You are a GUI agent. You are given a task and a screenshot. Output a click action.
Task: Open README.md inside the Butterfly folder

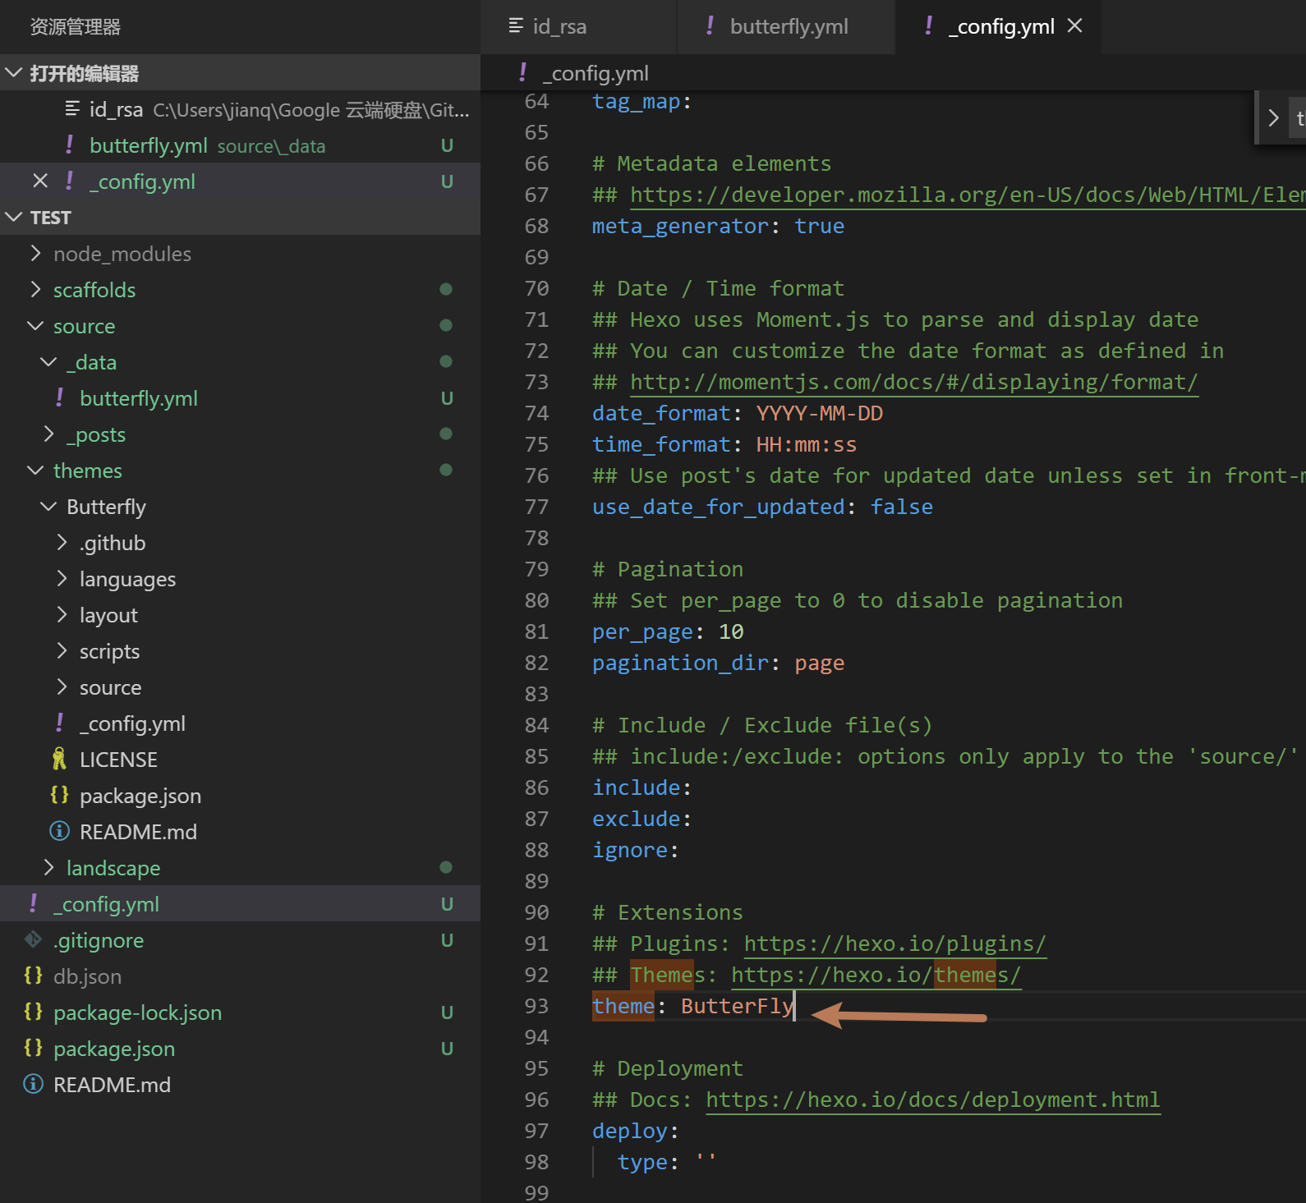tap(240, 832)
